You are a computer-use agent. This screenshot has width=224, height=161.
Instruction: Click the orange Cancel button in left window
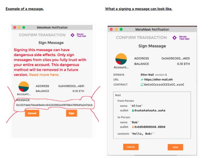tap(32, 113)
